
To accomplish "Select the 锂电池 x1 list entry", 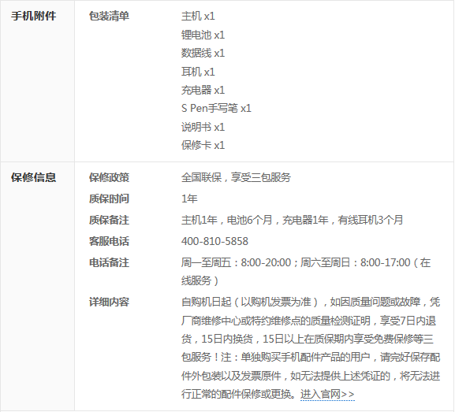I will tap(203, 35).
